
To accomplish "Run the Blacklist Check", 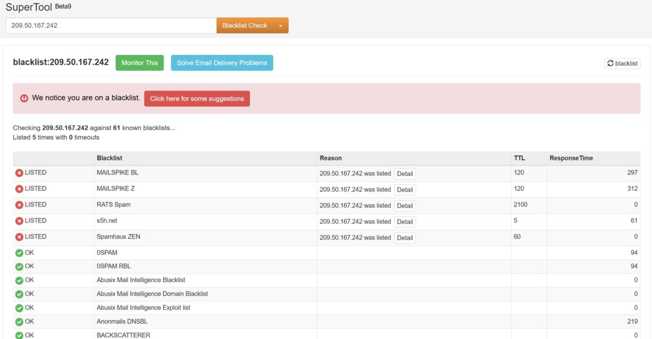I will click(x=244, y=26).
